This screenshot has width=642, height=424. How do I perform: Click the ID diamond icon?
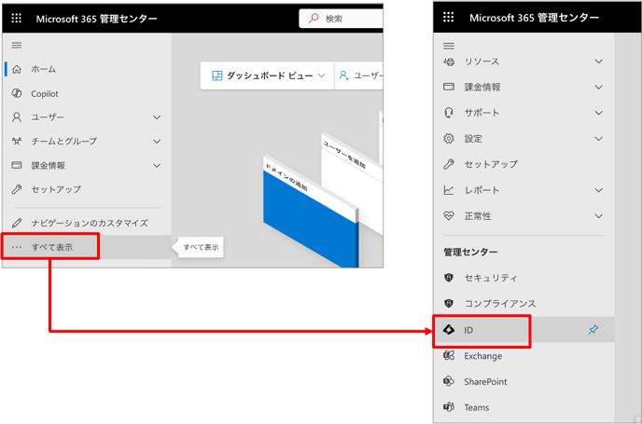click(449, 330)
